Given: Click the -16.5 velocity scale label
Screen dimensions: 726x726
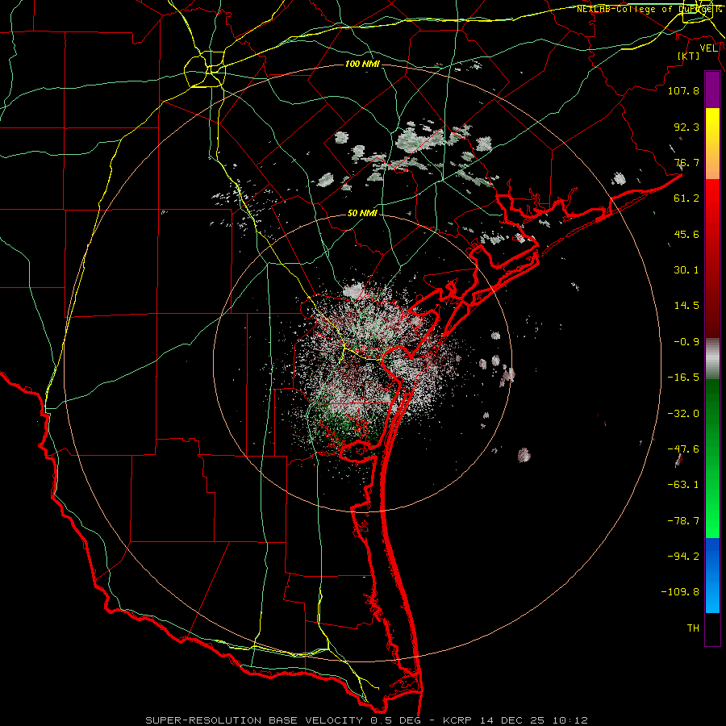Looking at the screenshot, I should [x=683, y=378].
